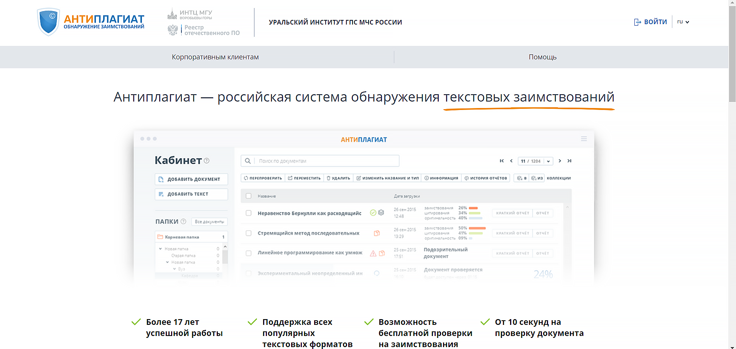The width and height of the screenshot is (736, 349).
Task: Click the УДАЛИТЬ toolbar button
Action: tap(338, 178)
